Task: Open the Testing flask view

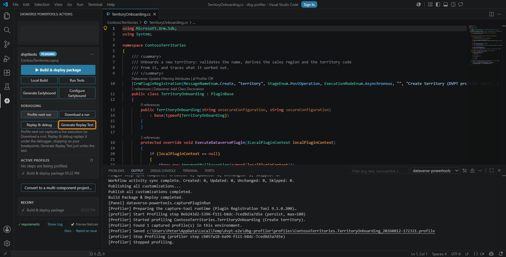Action: (x=7, y=87)
